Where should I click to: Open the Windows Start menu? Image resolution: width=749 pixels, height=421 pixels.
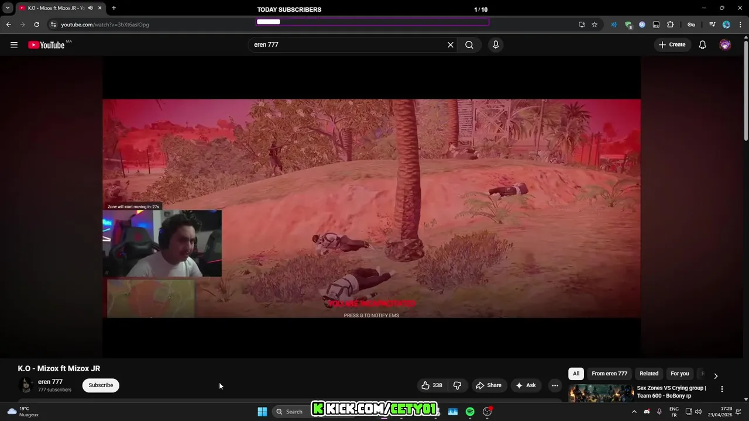(x=262, y=412)
